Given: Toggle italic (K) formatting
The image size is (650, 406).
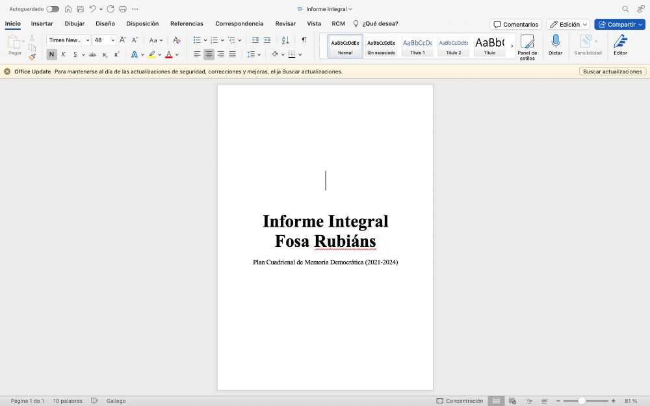Looking at the screenshot, I should pyautogui.click(x=64, y=55).
